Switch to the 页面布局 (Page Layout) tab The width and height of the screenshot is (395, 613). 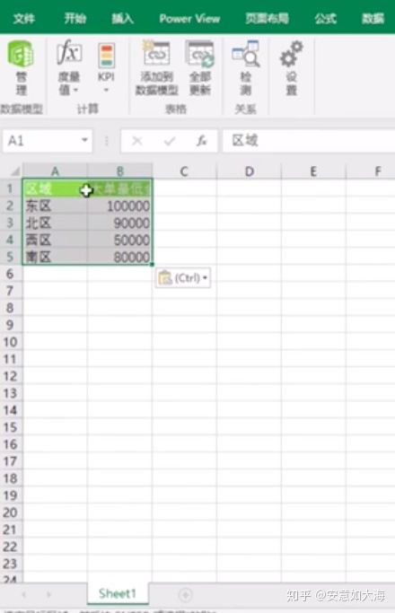click(268, 18)
